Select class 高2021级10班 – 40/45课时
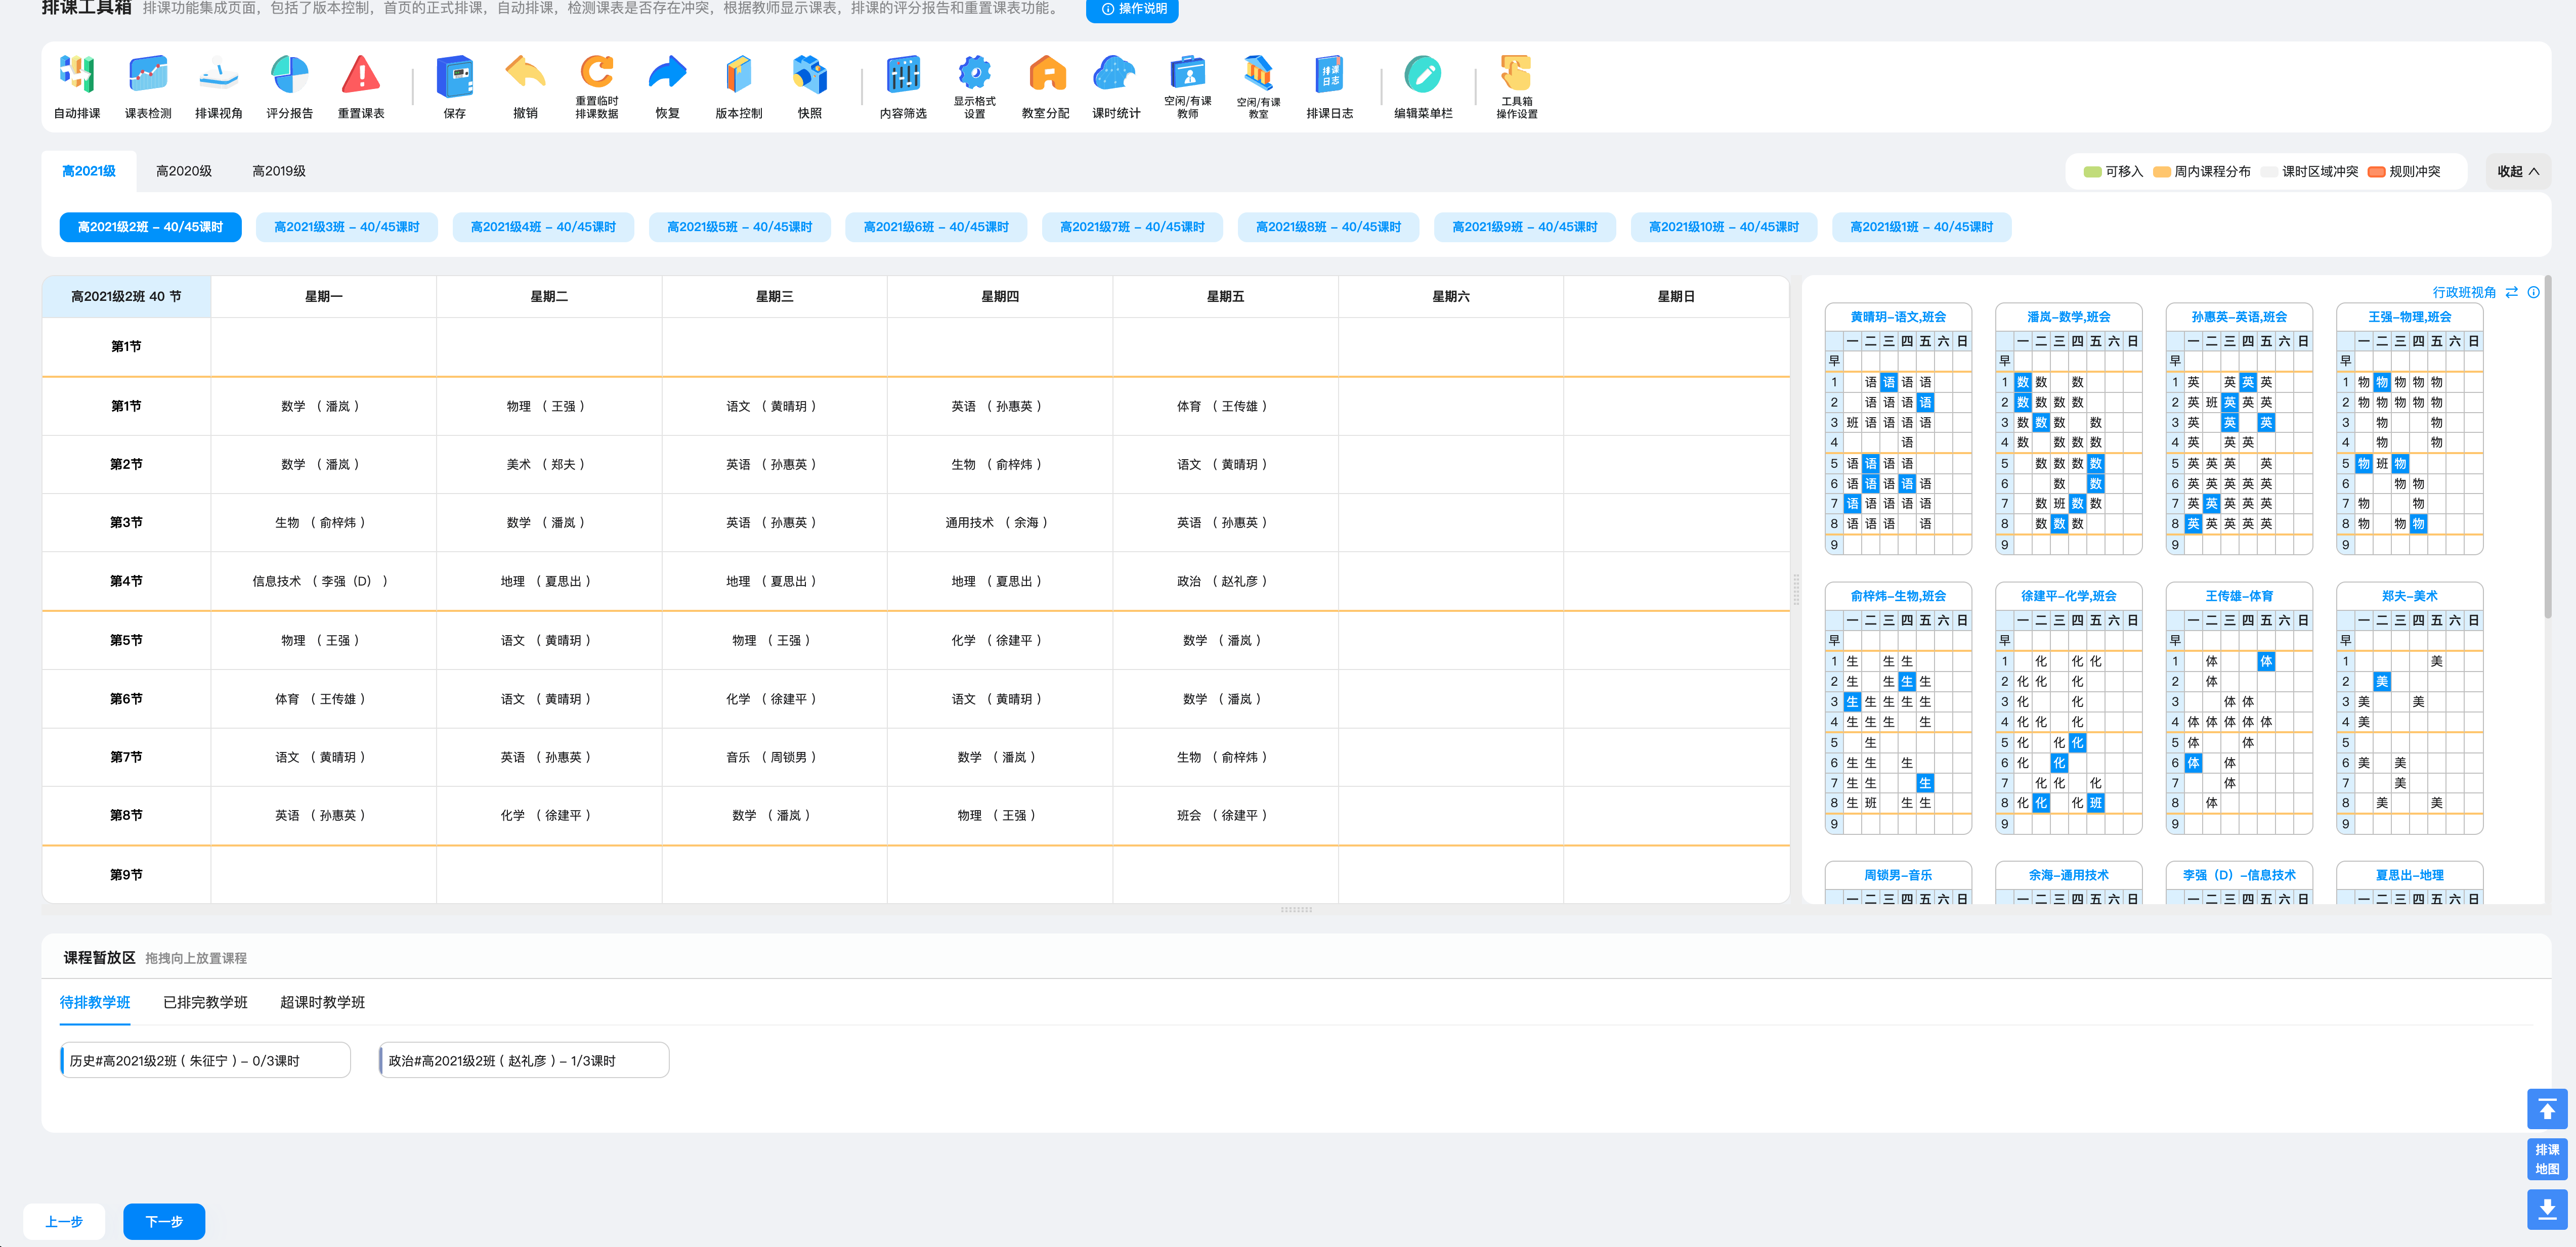The image size is (2576, 1247). click(1724, 227)
